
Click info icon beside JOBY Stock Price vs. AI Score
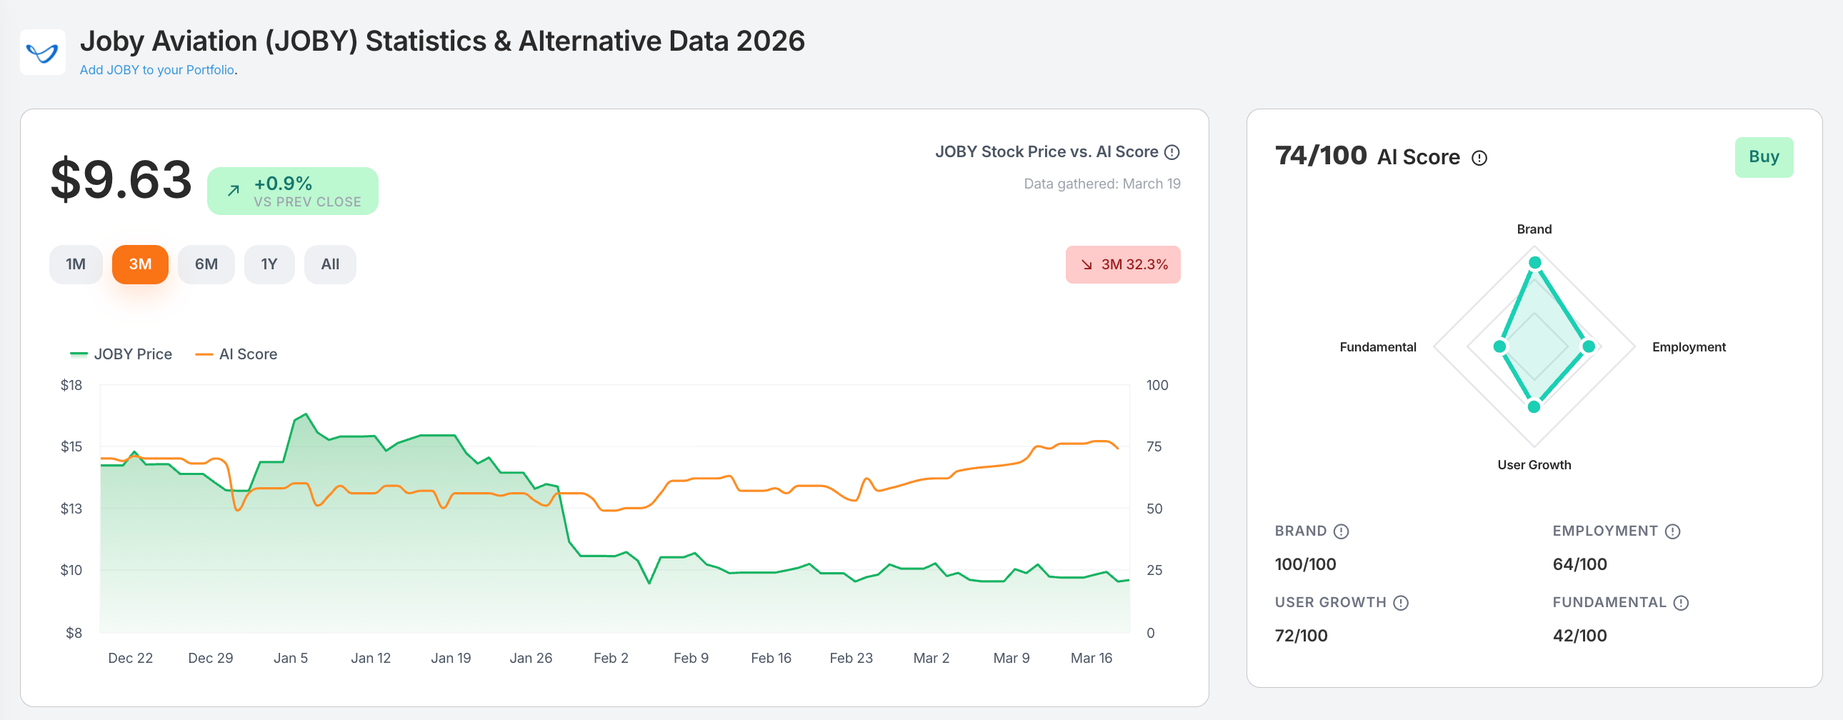[1172, 152]
